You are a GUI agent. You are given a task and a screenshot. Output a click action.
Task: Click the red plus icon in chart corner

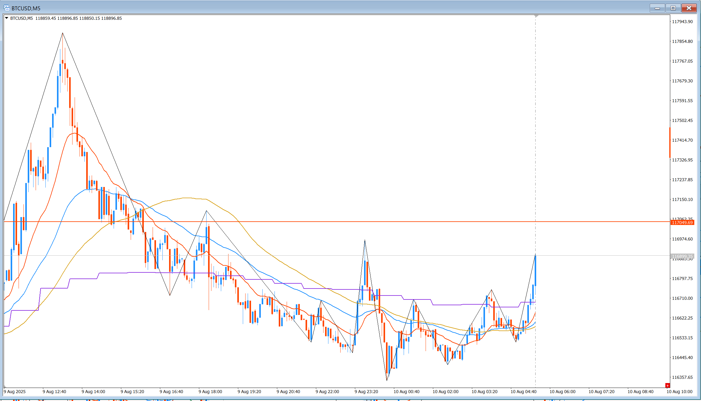667,385
